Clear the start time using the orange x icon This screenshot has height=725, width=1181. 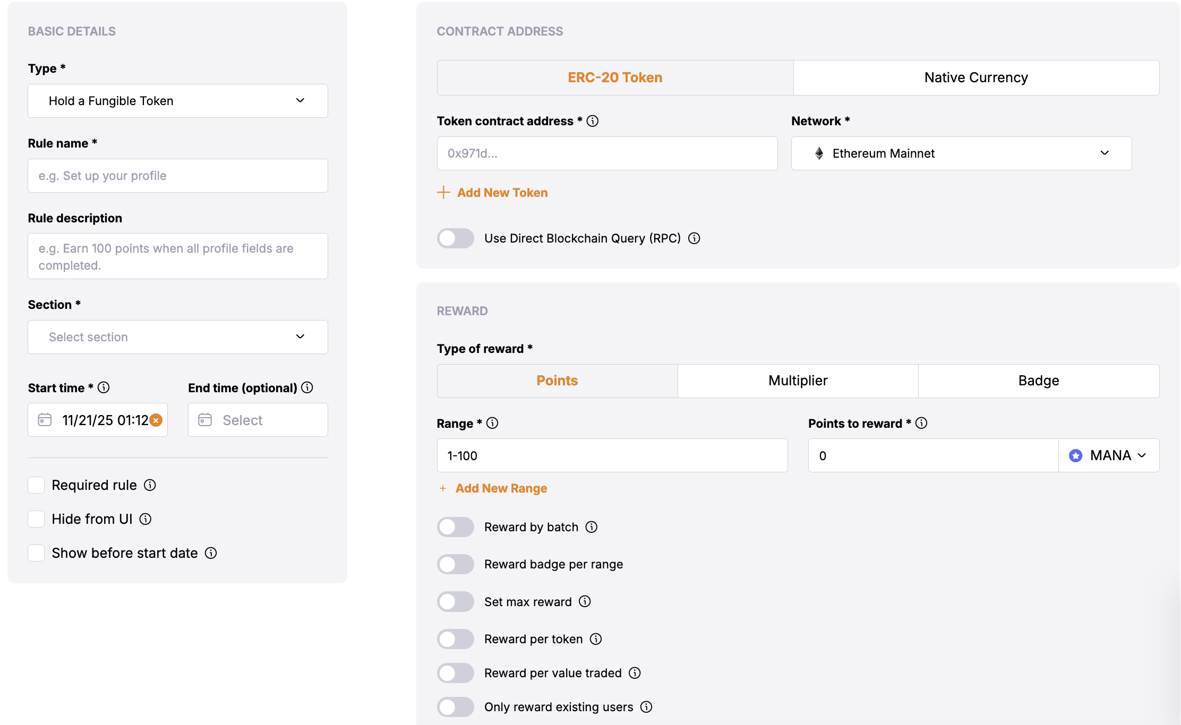156,420
